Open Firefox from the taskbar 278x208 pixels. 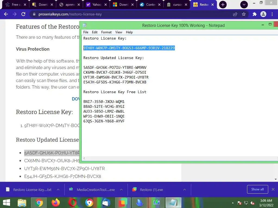pyautogui.click(x=55, y=203)
